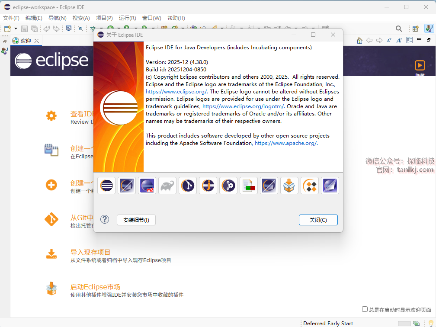Click the Git branch plugin icon
Viewport: 436px width, 327px height.
188,186
